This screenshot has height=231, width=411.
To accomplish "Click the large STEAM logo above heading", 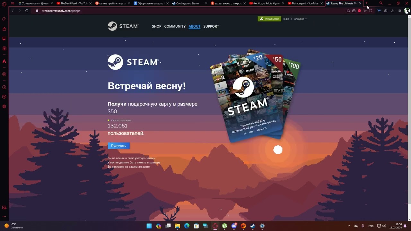I will pos(133,62).
